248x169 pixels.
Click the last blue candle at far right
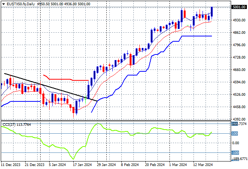[x=212, y=11]
